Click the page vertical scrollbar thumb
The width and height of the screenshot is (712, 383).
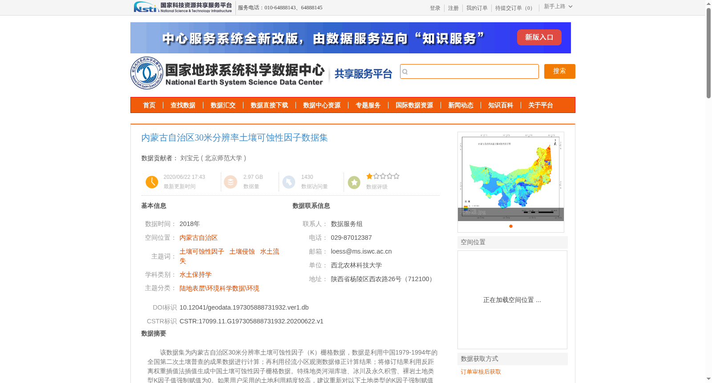(708, 53)
